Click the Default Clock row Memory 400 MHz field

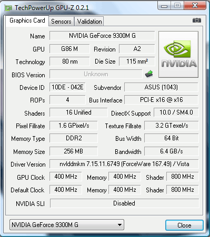[x=125, y=190]
